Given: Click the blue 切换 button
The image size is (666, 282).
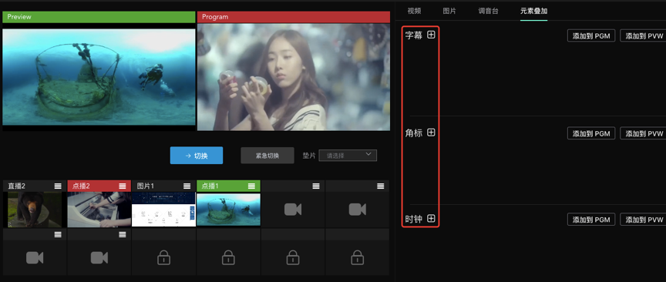Looking at the screenshot, I should (197, 156).
